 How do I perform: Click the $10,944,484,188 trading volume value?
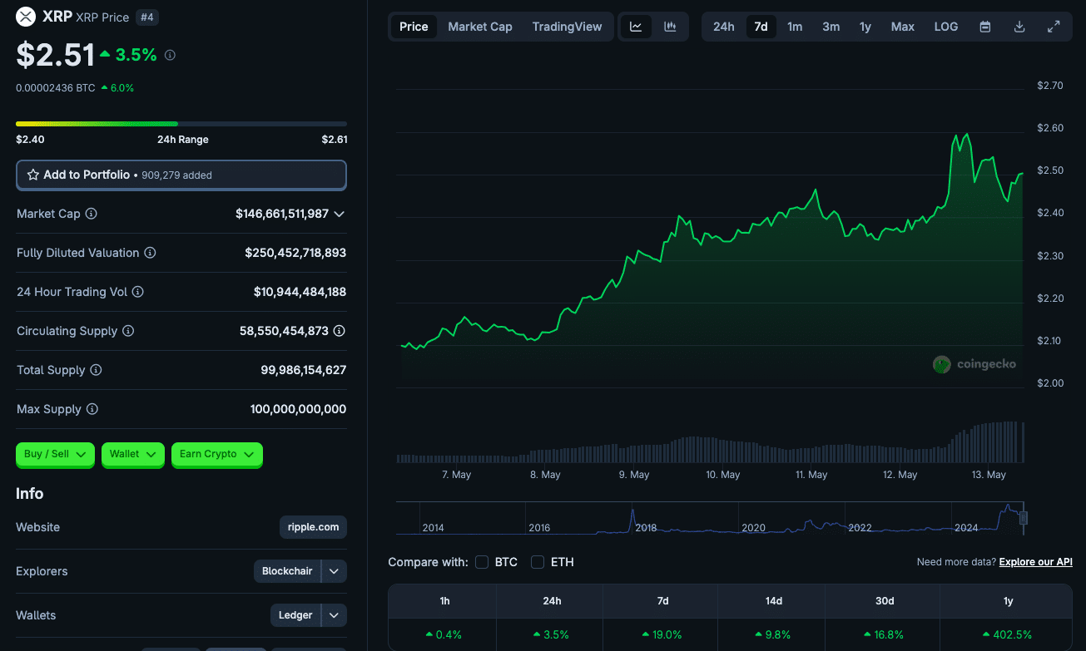coord(300,292)
